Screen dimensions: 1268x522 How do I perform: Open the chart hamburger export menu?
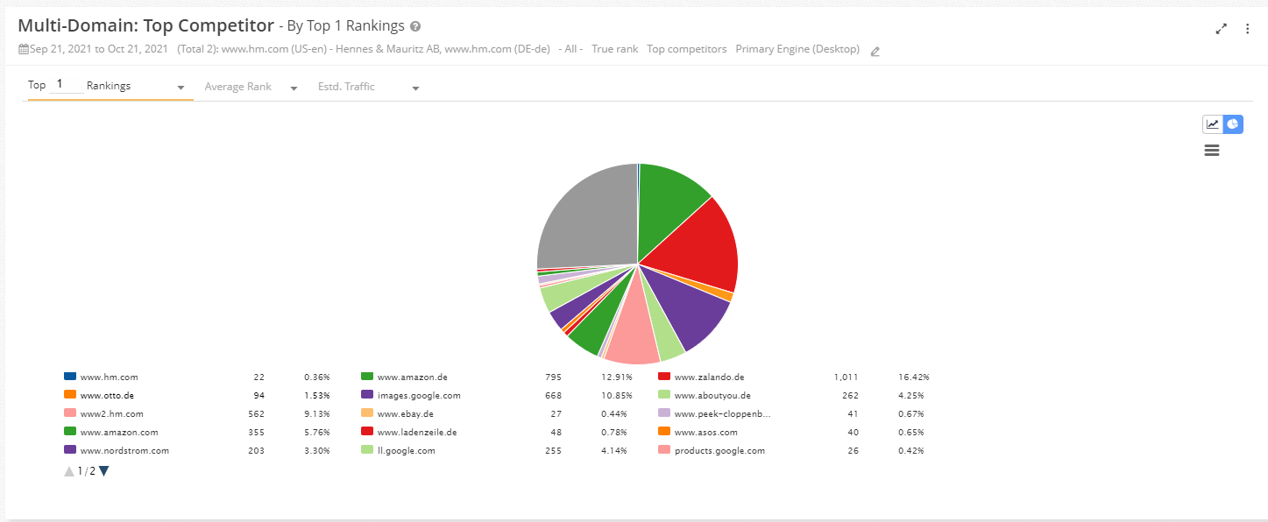click(1212, 151)
